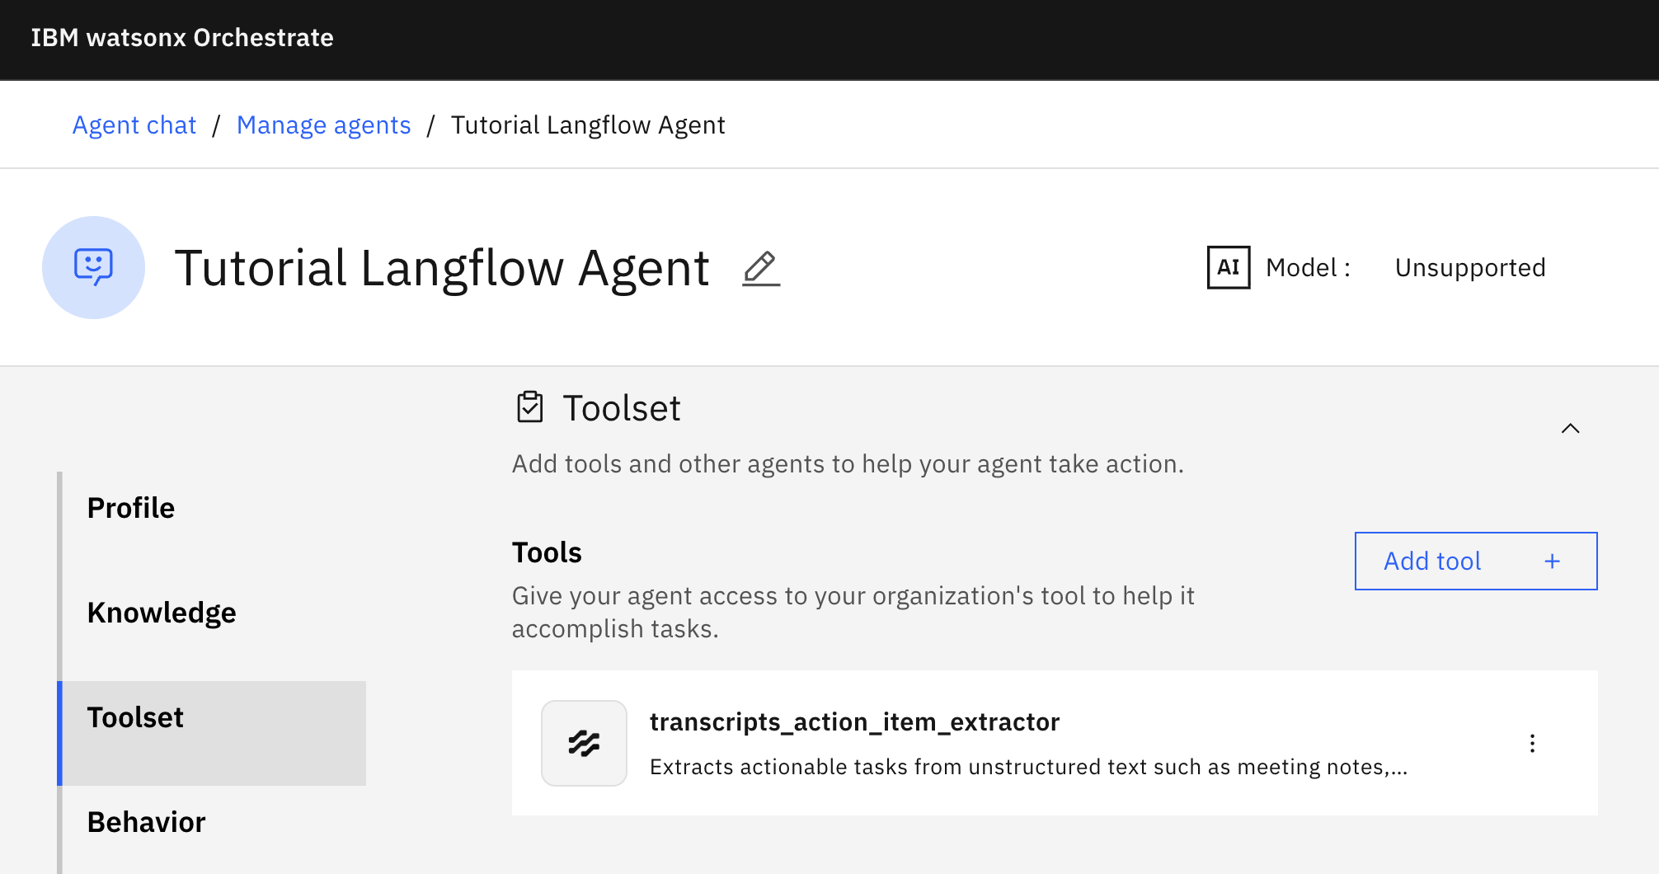The width and height of the screenshot is (1659, 874).
Task: Click the IBM watsonx Orchestrate title
Action: (x=182, y=38)
